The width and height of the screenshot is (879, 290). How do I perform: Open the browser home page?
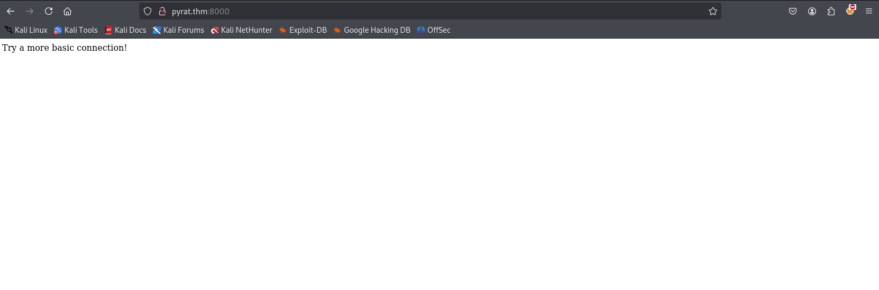tap(67, 11)
